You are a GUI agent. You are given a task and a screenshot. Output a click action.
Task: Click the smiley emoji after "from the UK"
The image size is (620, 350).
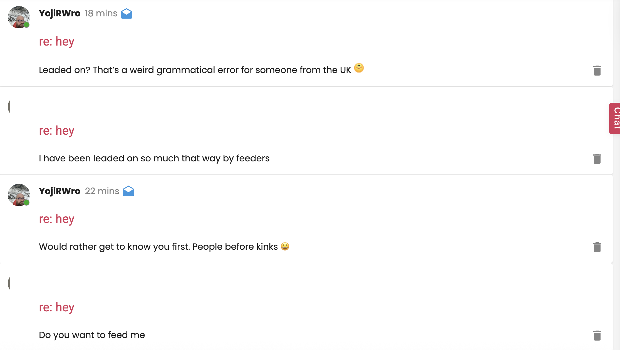coord(359,68)
